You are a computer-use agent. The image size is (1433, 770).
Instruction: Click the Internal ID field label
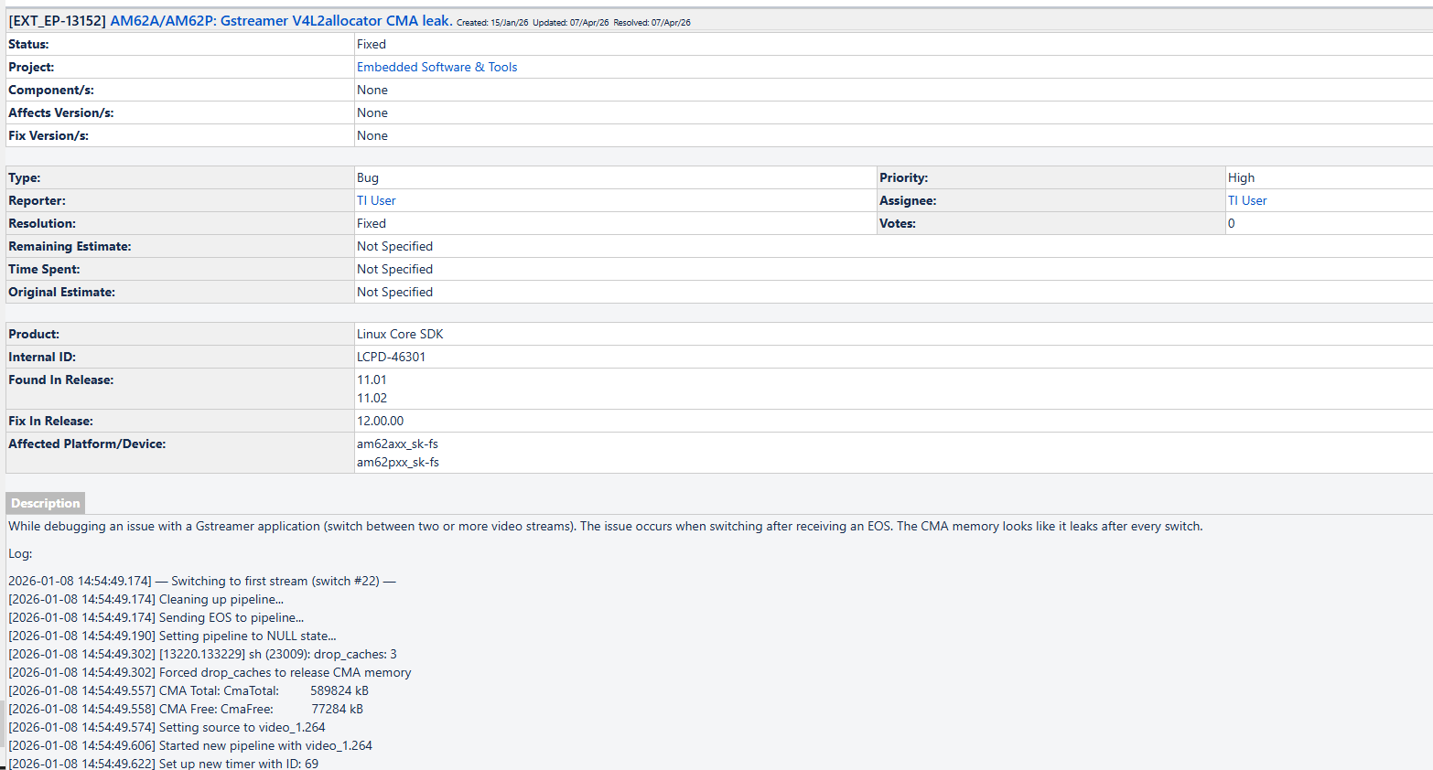(x=42, y=357)
